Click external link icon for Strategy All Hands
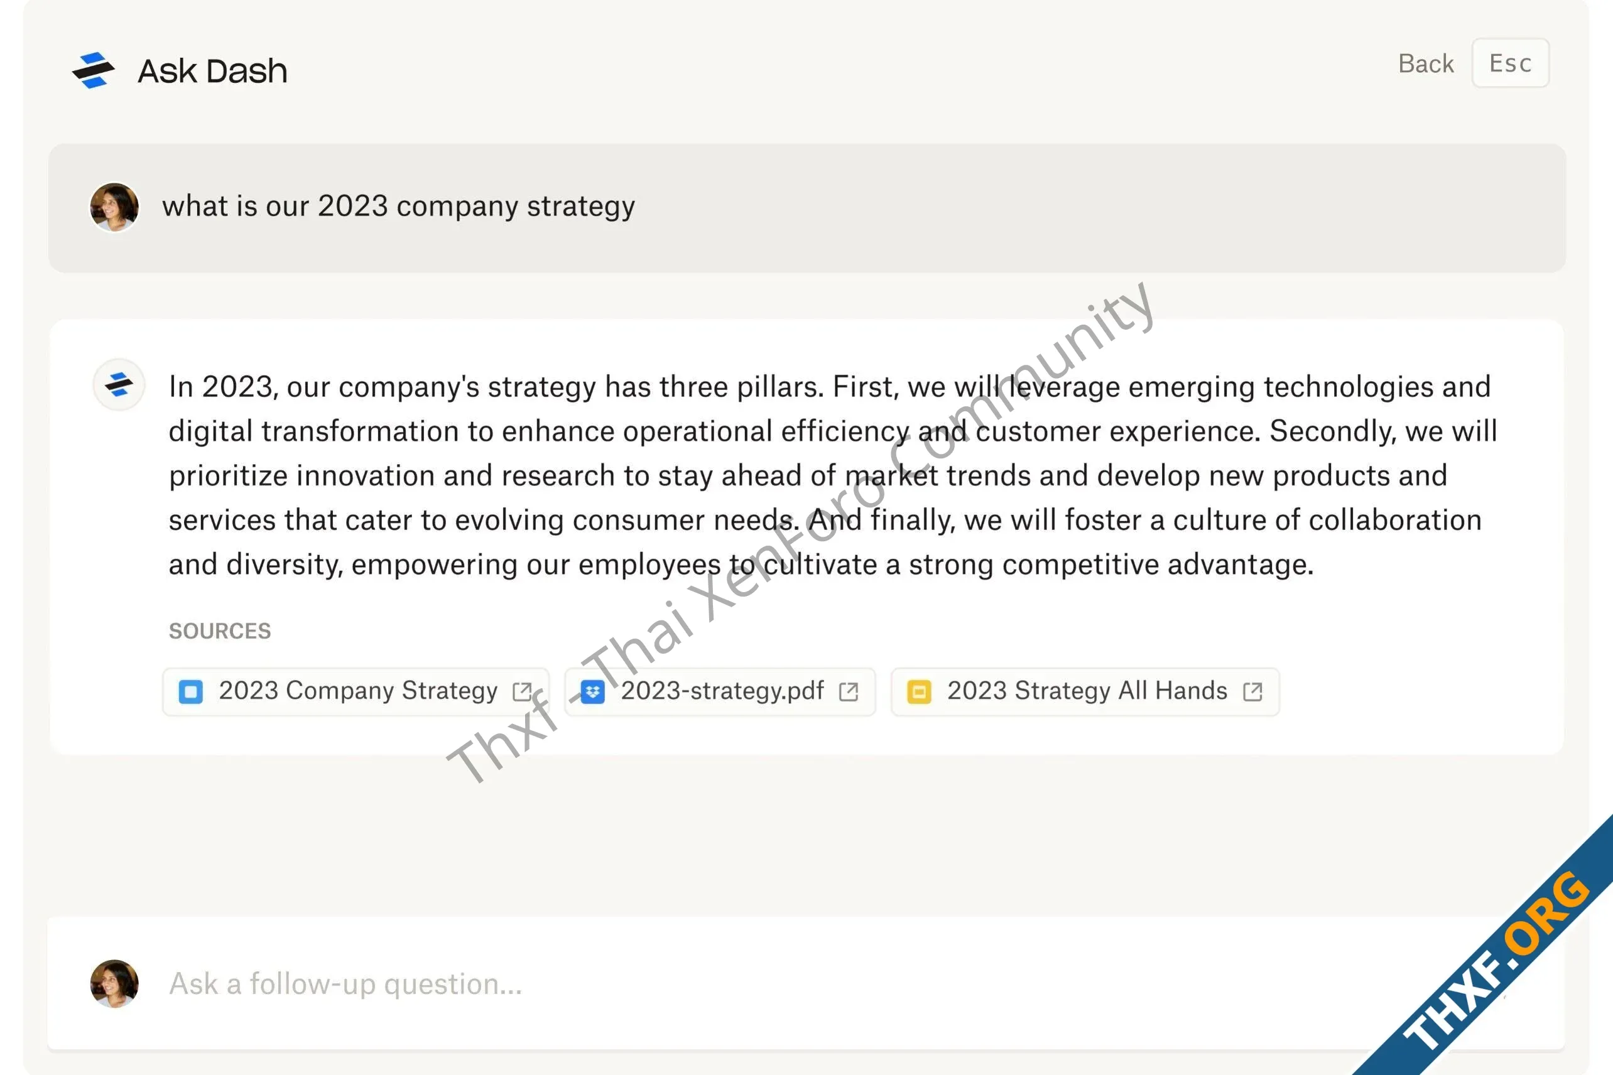Viewport: 1613px width, 1075px height. click(1253, 692)
